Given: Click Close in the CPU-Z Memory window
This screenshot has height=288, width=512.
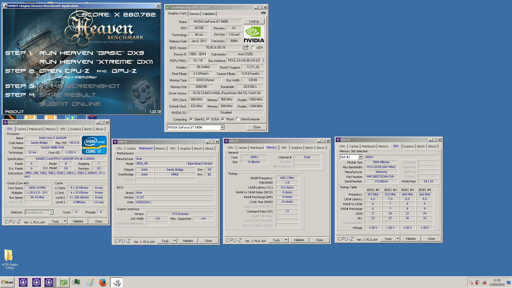Looking at the screenshot, I should point(319,240).
